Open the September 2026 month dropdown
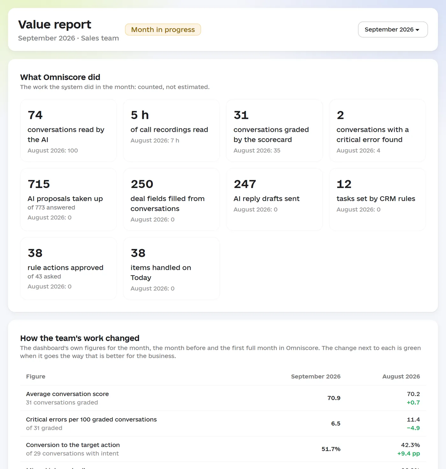The width and height of the screenshot is (446, 469). coord(393,29)
